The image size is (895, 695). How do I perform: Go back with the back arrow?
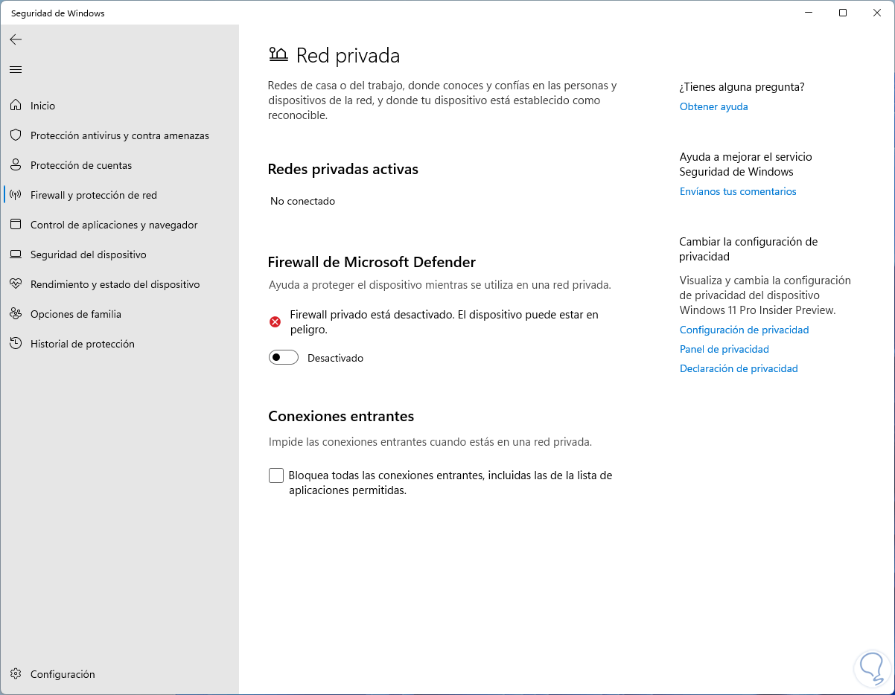[x=16, y=39]
